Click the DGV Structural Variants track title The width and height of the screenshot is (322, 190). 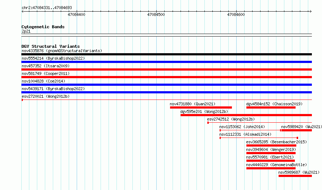pos(51,46)
